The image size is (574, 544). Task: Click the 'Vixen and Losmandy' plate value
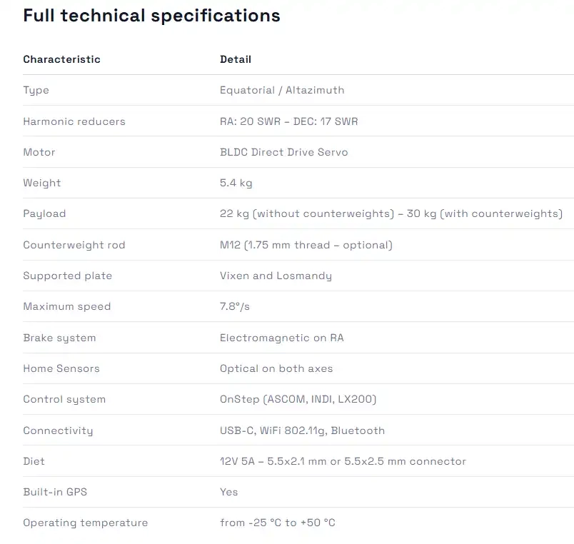(276, 276)
